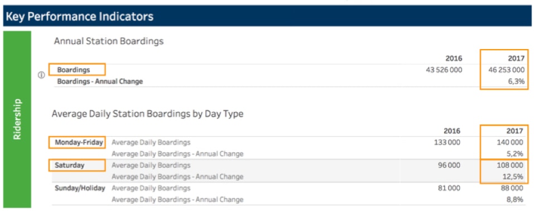The height and width of the screenshot is (211, 534).
Task: Click the info icon beside Boardings
Action: (41, 76)
